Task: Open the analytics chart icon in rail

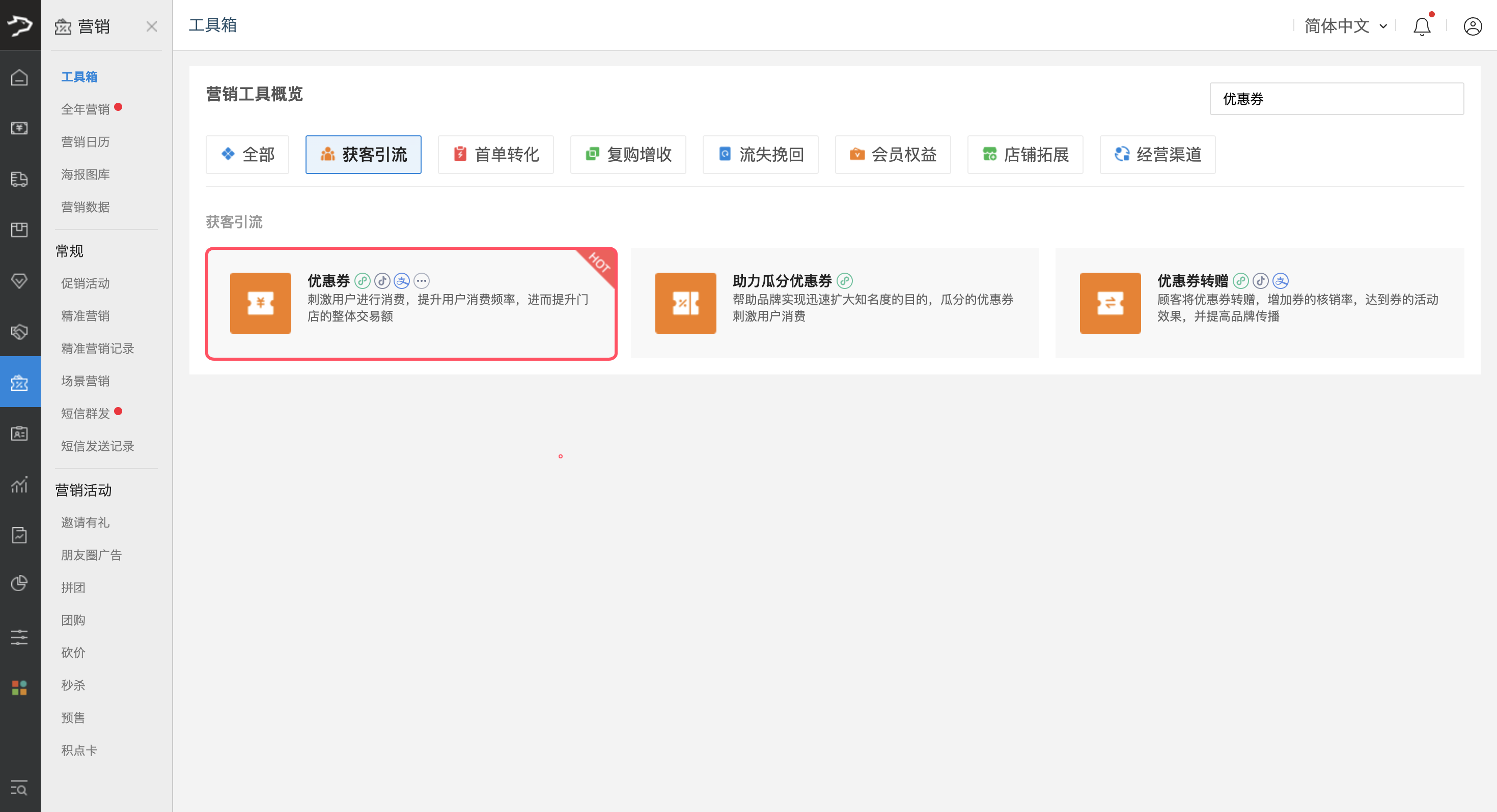Action: (x=19, y=484)
